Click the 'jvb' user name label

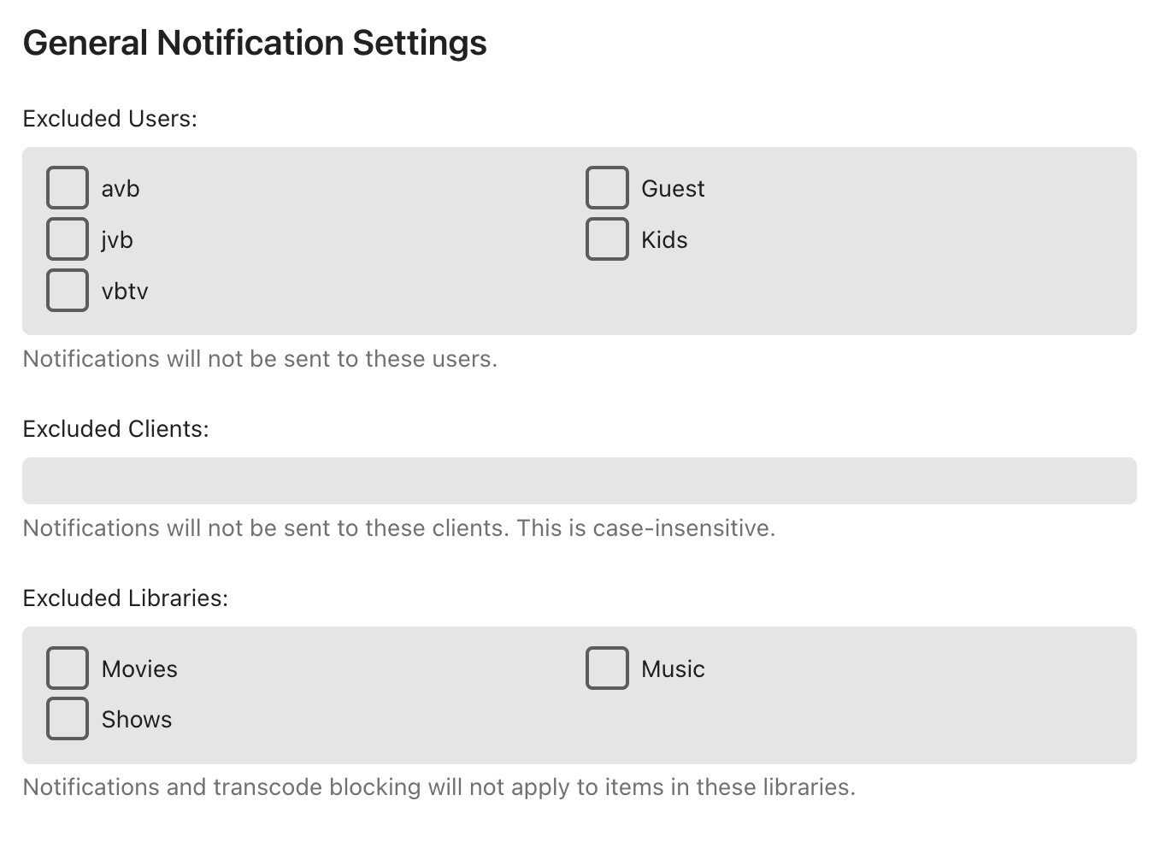117,240
